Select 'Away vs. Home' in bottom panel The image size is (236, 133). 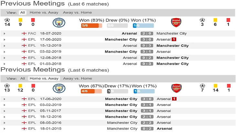pos(77,79)
